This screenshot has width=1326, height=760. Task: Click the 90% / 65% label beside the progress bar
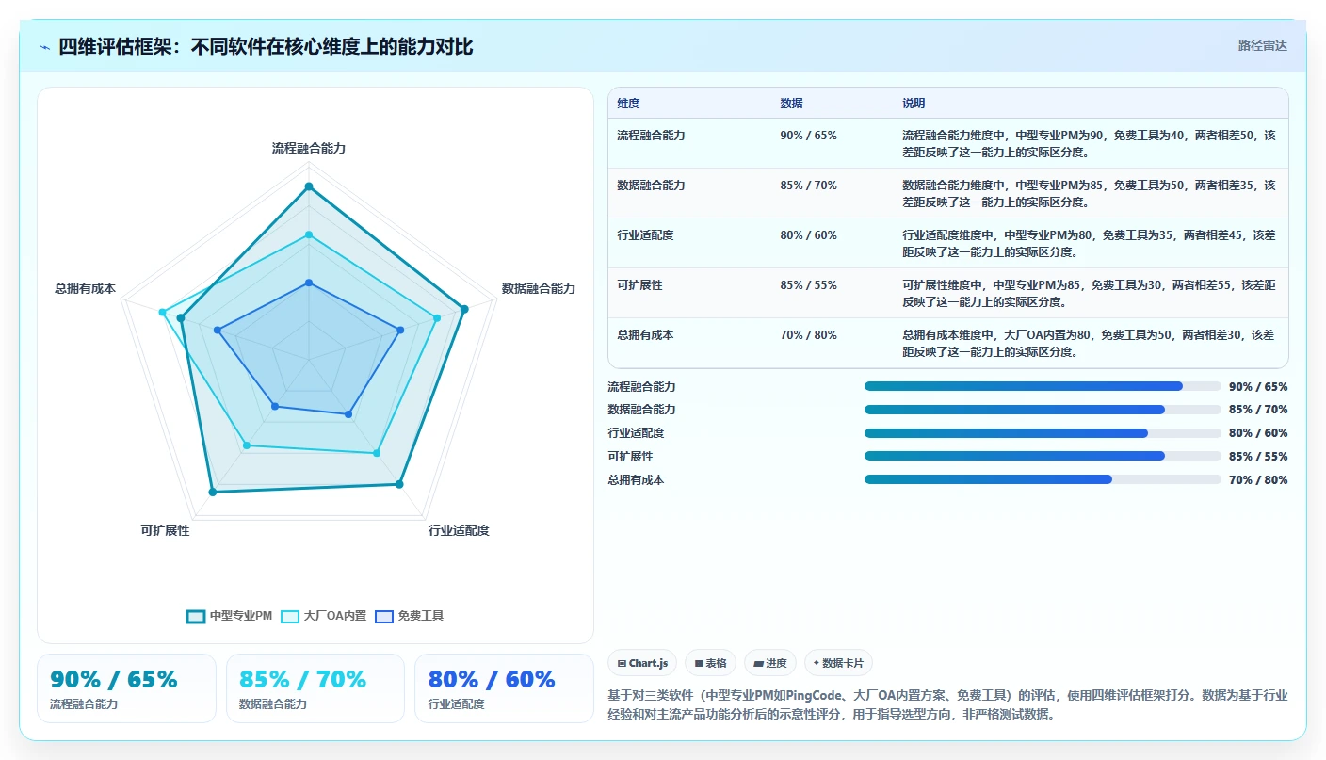click(1258, 387)
